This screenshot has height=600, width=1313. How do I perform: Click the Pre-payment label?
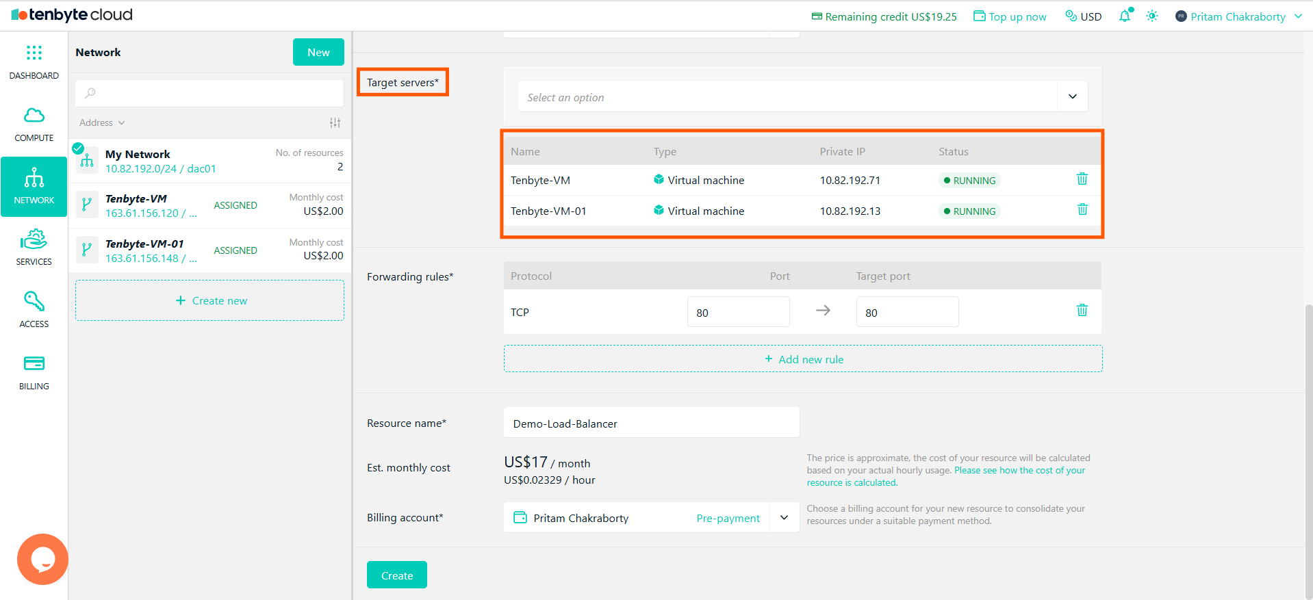coord(728,518)
